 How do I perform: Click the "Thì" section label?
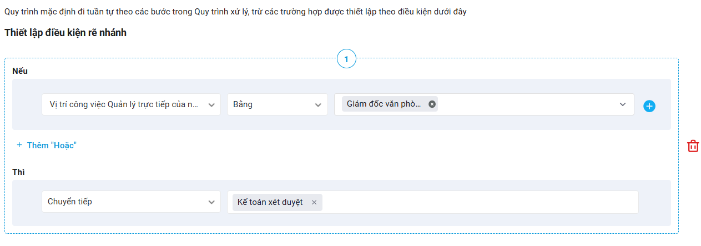click(x=18, y=172)
